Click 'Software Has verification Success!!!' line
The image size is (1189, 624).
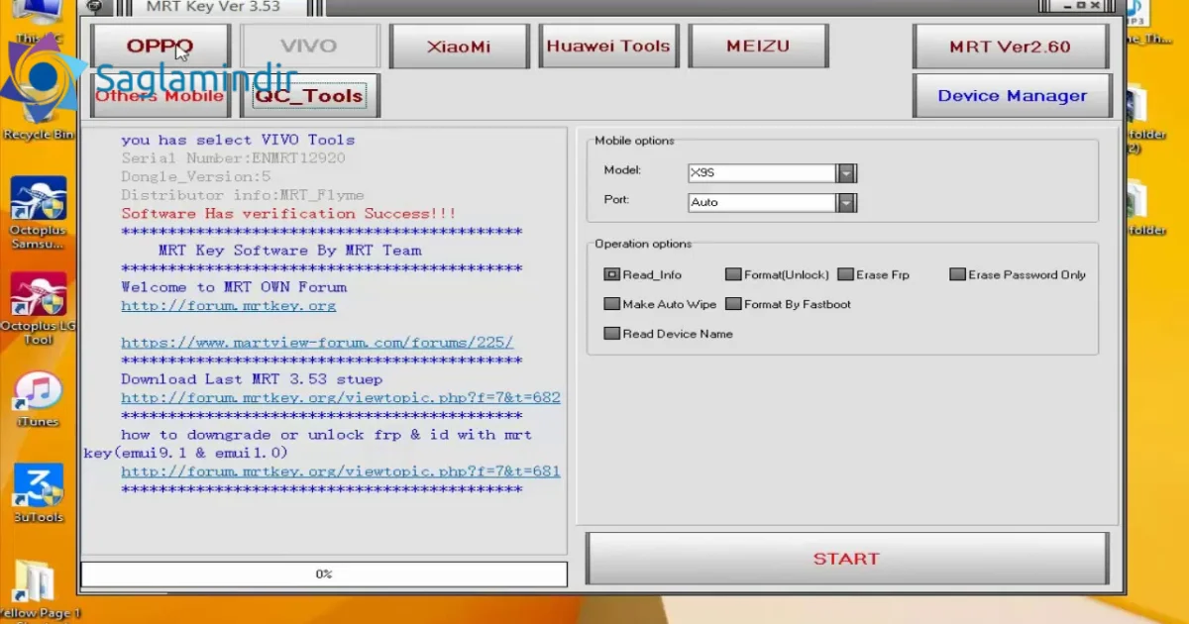point(288,214)
